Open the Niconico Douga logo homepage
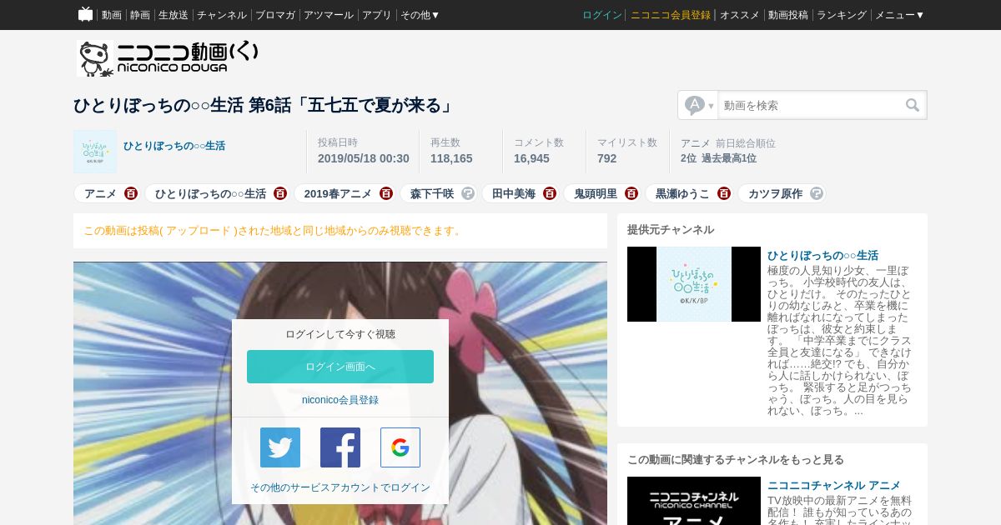This screenshot has height=525, width=1001. click(x=168, y=58)
